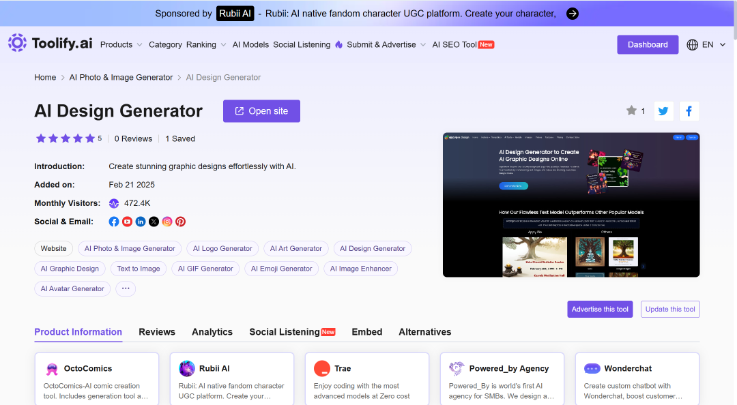The image size is (737, 405).
Task: Click the 0 Reviews link
Action: [134, 138]
